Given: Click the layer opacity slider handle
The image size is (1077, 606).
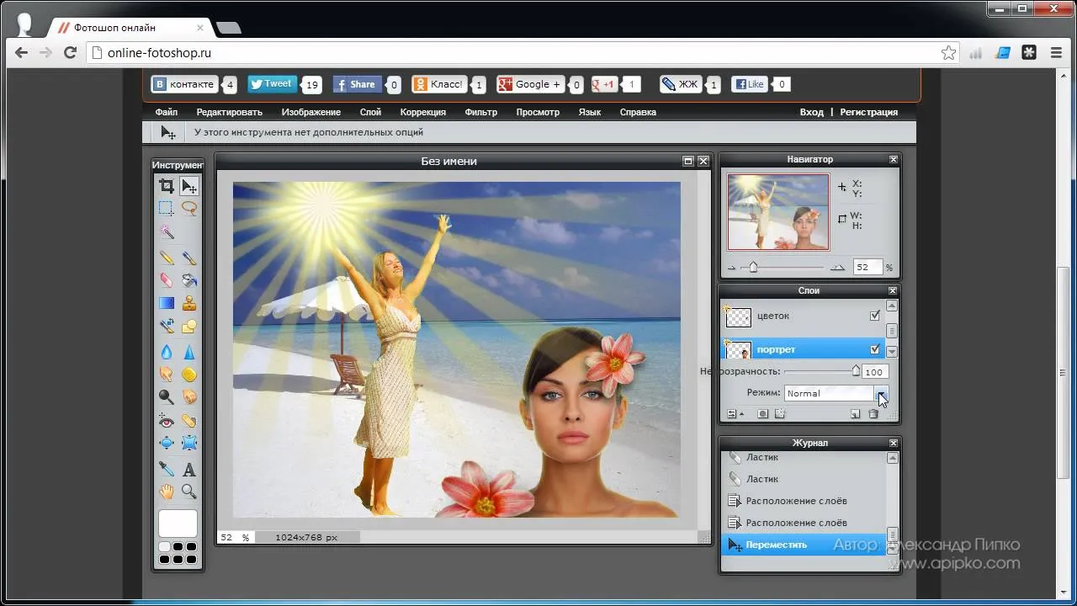Looking at the screenshot, I should 856,370.
